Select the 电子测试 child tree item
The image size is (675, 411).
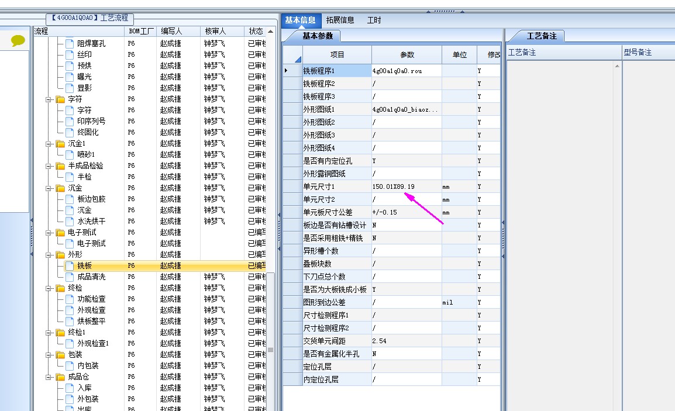coord(91,243)
